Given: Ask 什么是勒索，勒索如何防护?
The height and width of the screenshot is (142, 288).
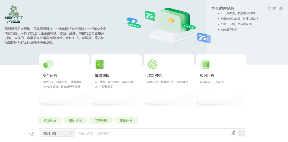Looking at the screenshot, I should coord(238,13).
